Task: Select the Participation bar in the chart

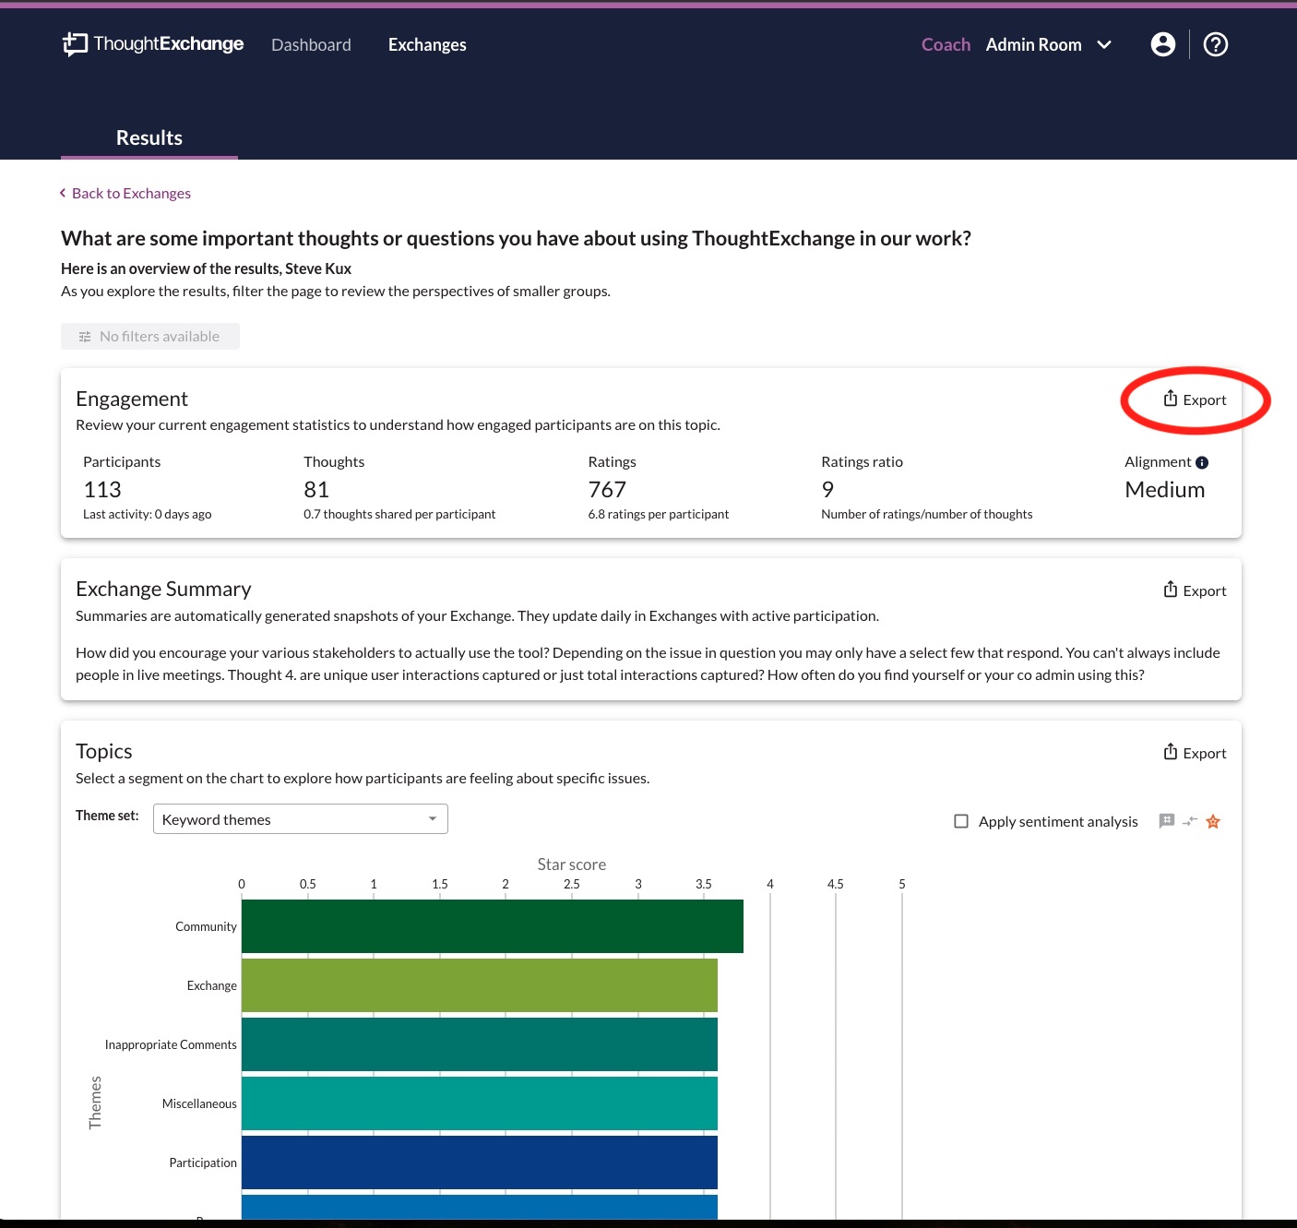Action: click(x=480, y=1162)
